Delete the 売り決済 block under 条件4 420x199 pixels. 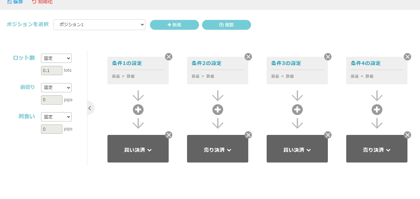407,135
